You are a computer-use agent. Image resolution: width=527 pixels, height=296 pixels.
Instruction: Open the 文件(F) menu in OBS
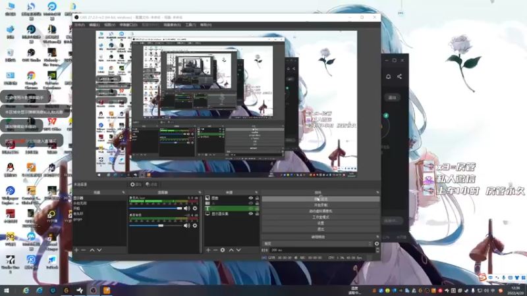coord(80,25)
